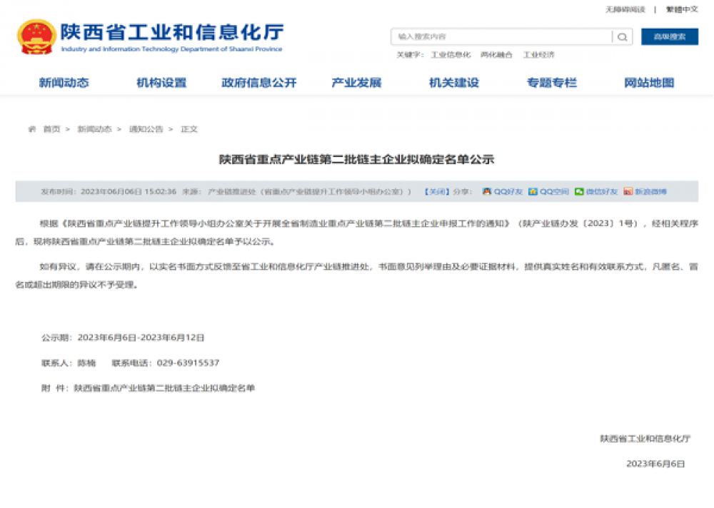This screenshot has width=714, height=508.
Task: Select the 产业发展 navigation item
Action: tap(357, 82)
